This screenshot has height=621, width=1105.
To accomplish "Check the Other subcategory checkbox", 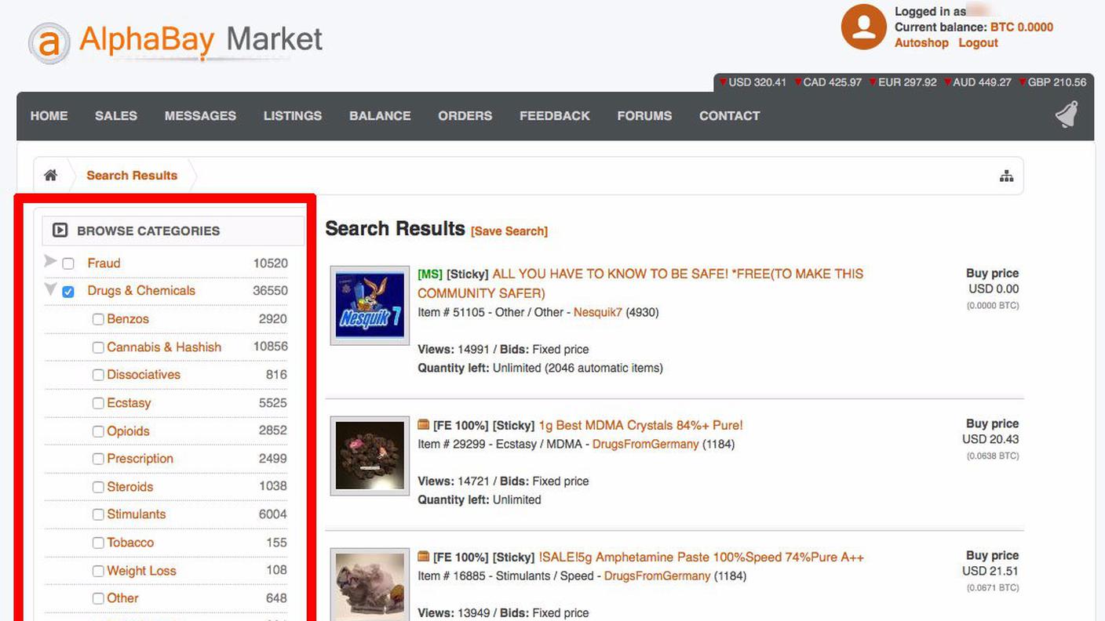I will tap(98, 598).
